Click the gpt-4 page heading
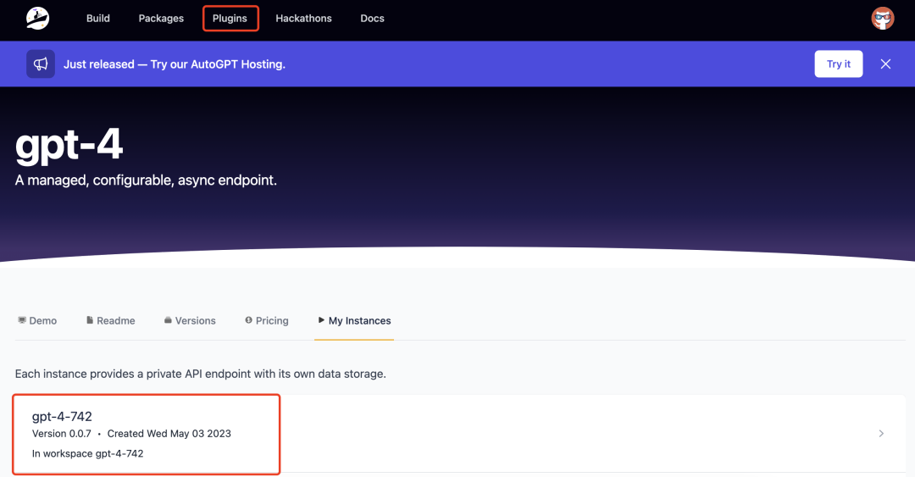Screen dimensions: 915x477 (69, 146)
